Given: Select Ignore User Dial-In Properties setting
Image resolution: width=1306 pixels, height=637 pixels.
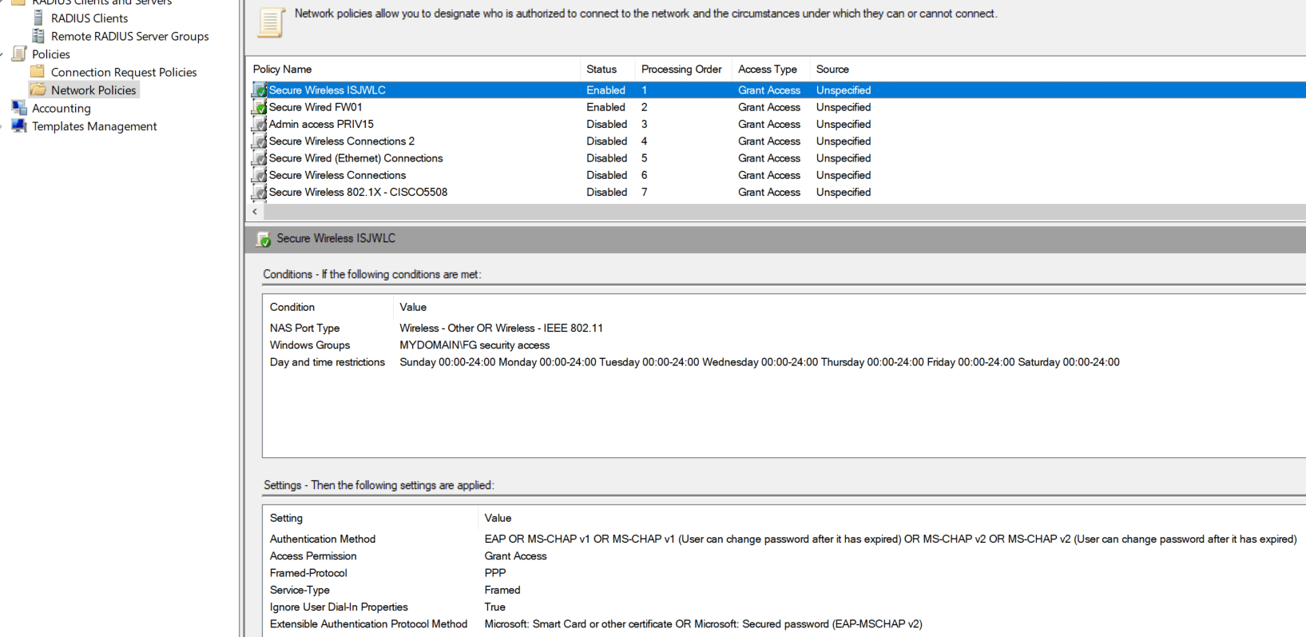Looking at the screenshot, I should coord(339,607).
